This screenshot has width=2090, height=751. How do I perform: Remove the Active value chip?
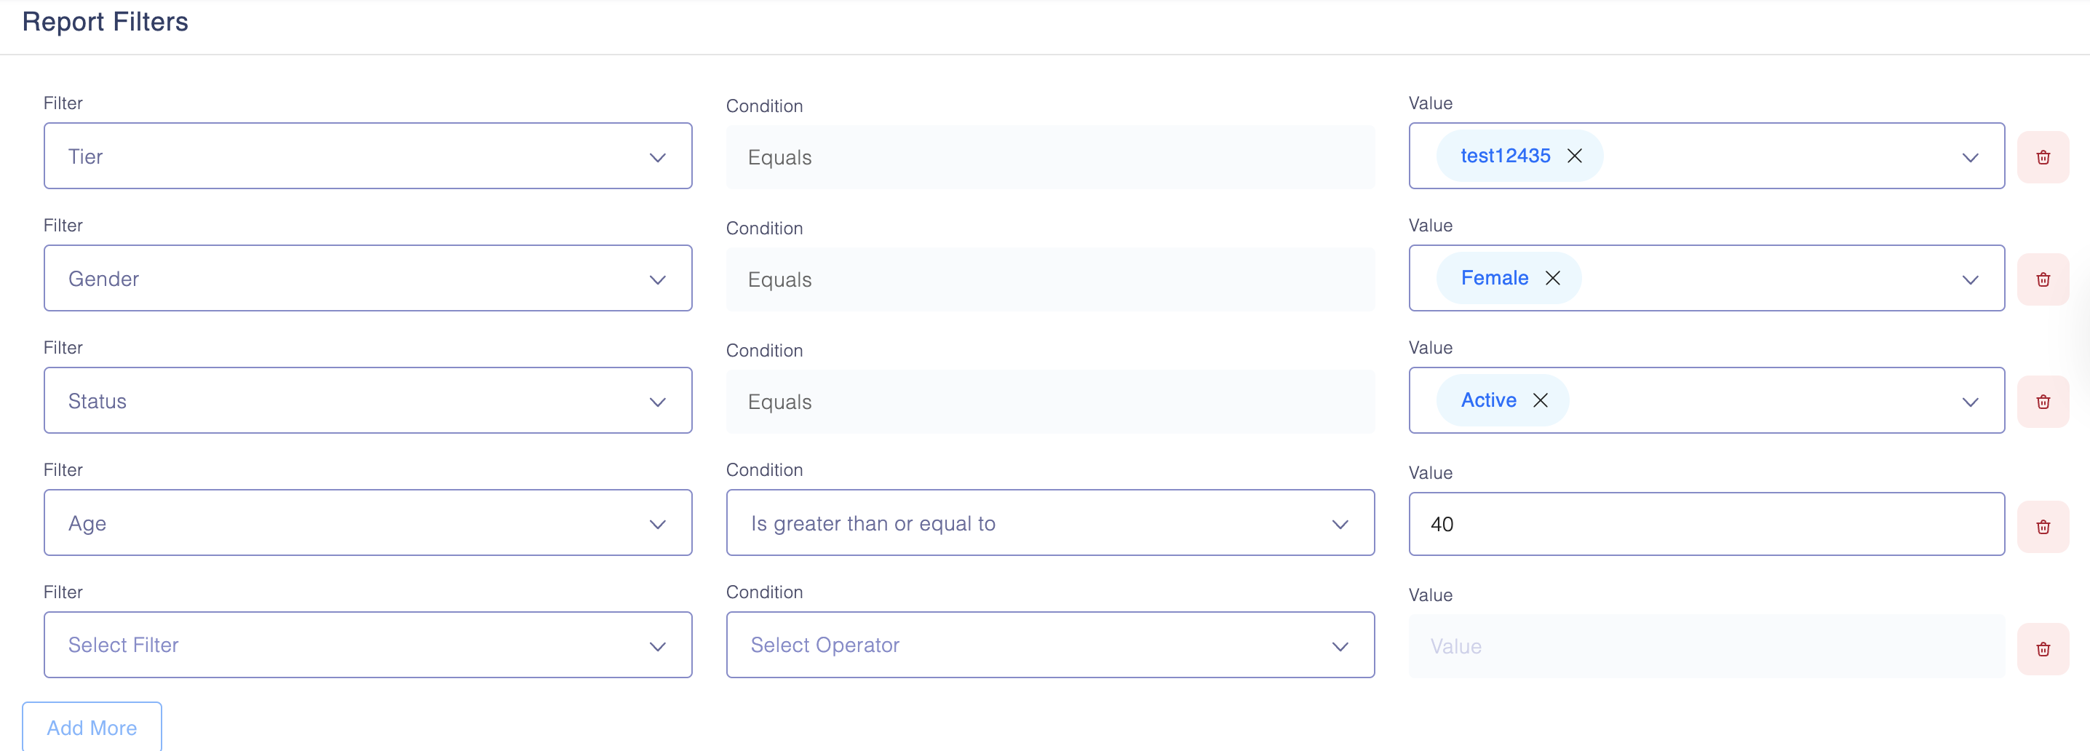1540,401
